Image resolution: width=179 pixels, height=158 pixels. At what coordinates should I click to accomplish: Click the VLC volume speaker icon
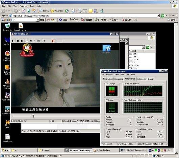pyautogui.click(x=53, y=41)
